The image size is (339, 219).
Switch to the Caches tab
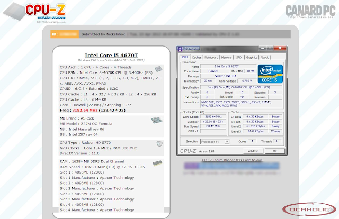(197, 58)
